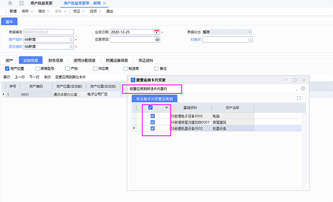Sort by the 基础资料 column header
Image resolution: width=333 pixels, height=202 pixels.
pos(190,108)
